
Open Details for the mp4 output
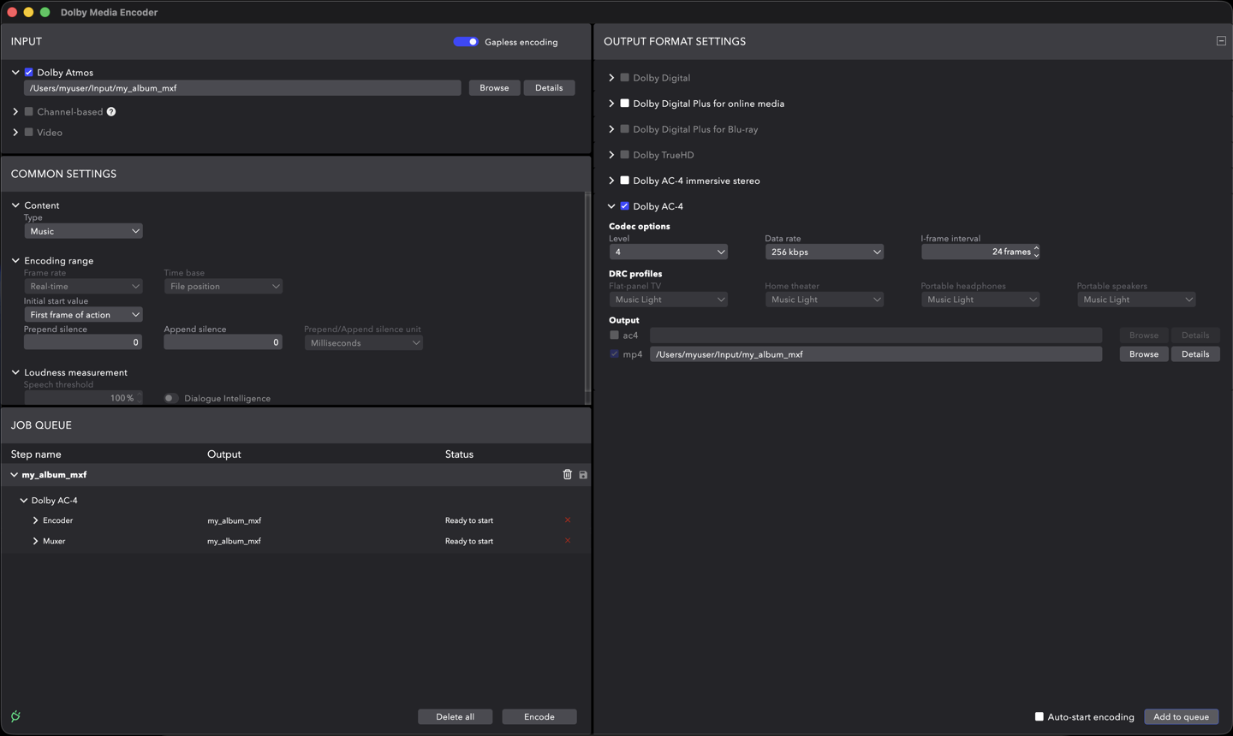1195,354
